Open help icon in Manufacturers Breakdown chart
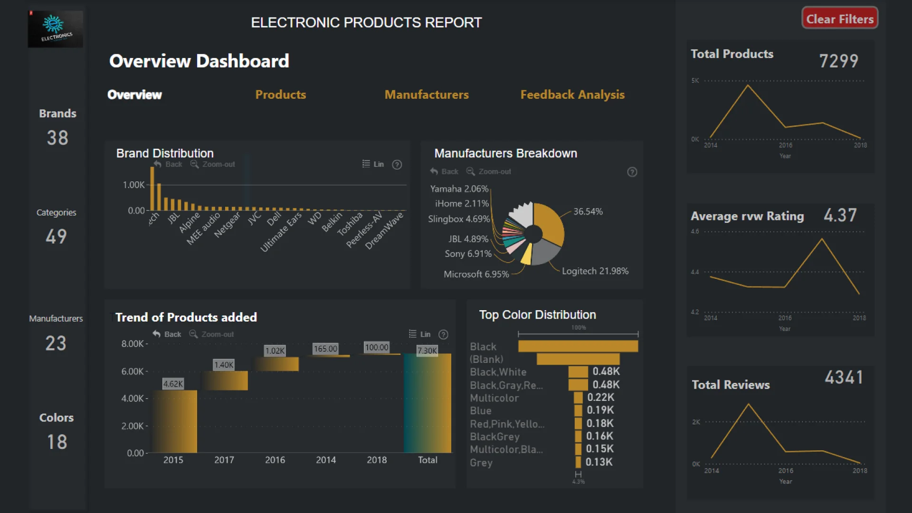 click(x=632, y=172)
